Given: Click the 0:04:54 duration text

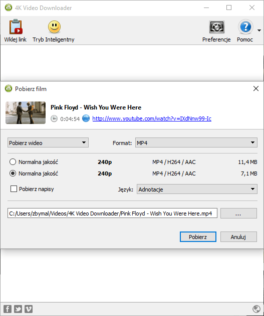Looking at the screenshot, I should [70, 119].
